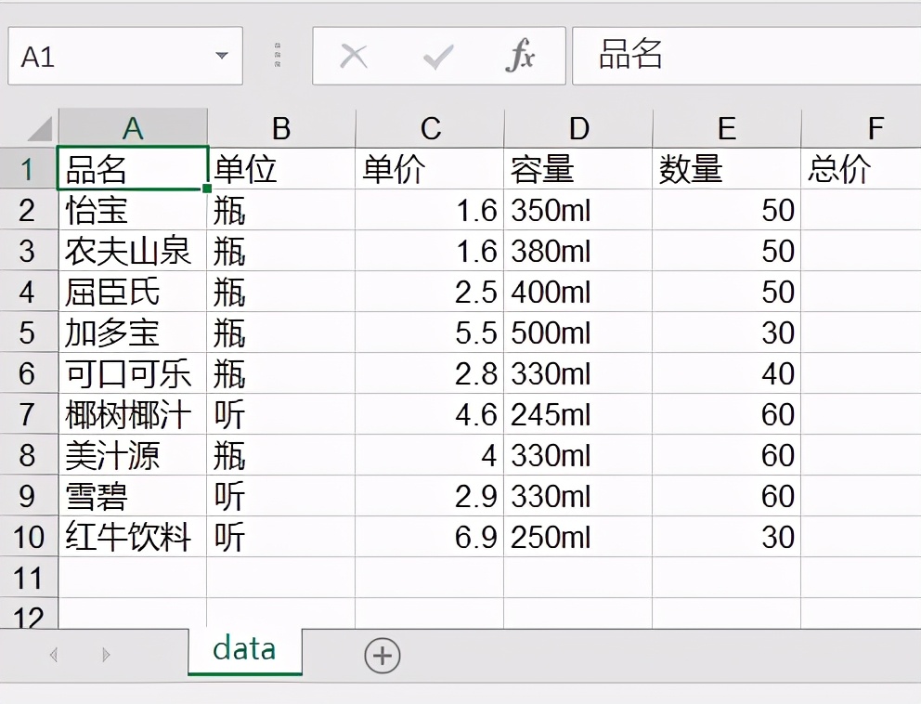Select empty 总价 cell in 怡宝 row
Image resolution: width=921 pixels, height=704 pixels.
pyautogui.click(x=861, y=210)
